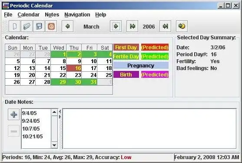Open the Navigation menu
Viewport: 242px width, 163px height.
click(77, 15)
